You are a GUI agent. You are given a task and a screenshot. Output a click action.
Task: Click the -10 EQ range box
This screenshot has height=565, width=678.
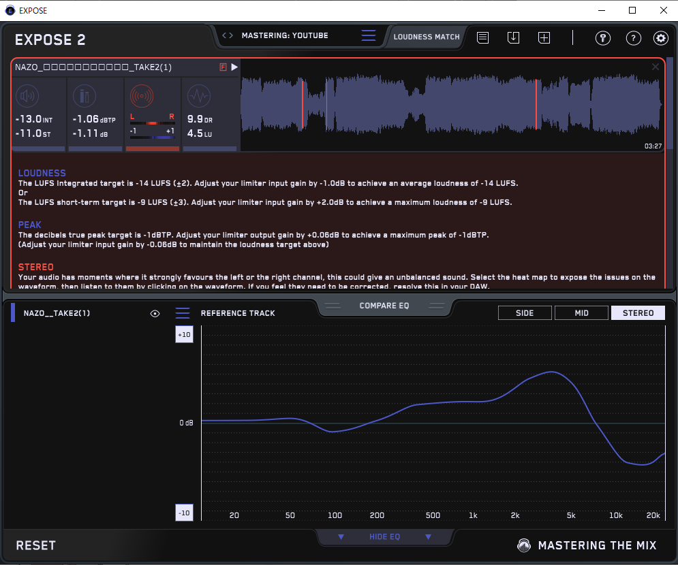click(x=184, y=513)
